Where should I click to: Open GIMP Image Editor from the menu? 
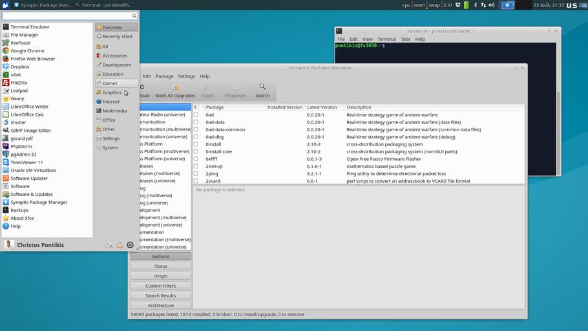30,130
